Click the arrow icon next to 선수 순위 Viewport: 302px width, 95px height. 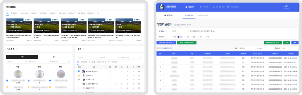[x=17, y=49]
